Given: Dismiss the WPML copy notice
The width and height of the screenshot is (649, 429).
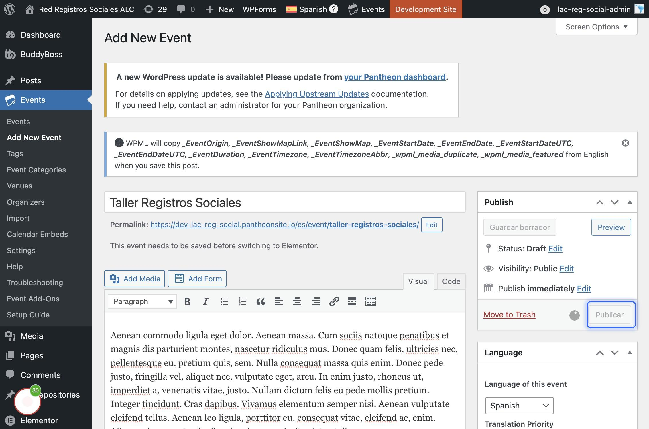Looking at the screenshot, I should 626,143.
